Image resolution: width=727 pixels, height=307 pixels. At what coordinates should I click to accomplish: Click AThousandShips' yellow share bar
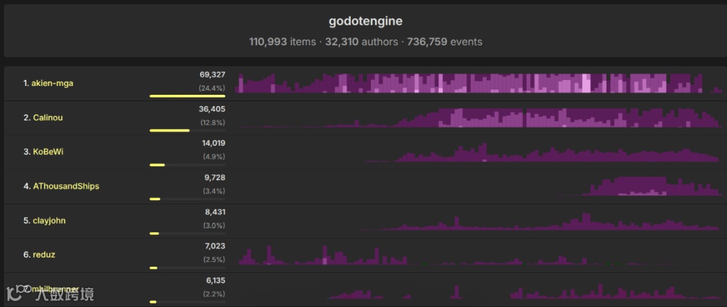[x=155, y=199]
